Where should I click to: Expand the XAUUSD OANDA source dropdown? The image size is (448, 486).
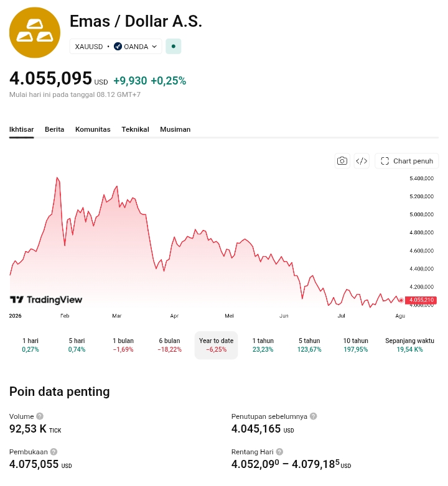click(116, 47)
